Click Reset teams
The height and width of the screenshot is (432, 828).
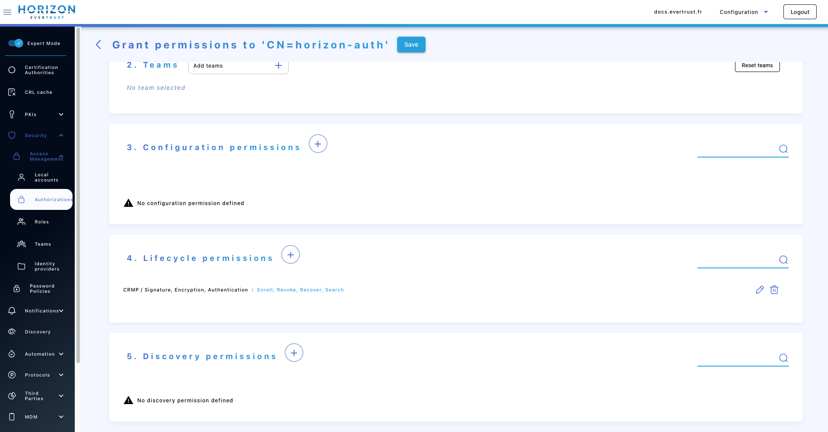[757, 65]
